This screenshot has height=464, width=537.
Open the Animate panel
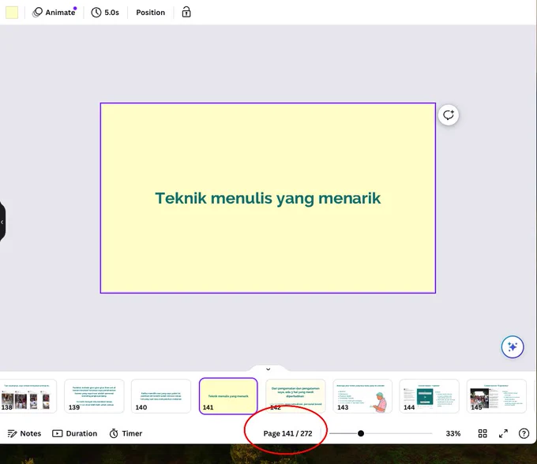54,13
